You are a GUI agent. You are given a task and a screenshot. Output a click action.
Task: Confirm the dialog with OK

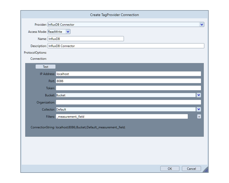170,169
